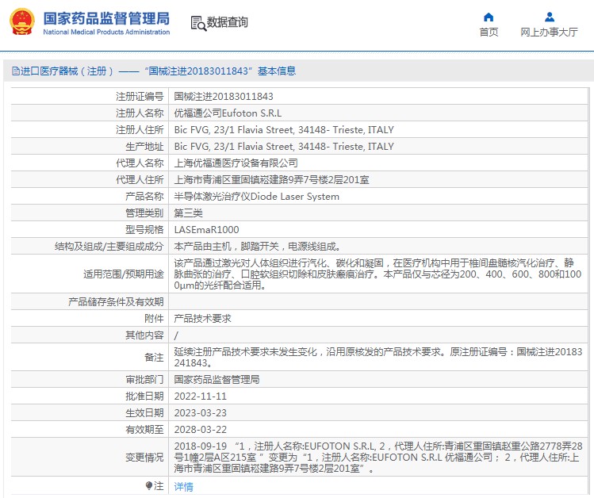Image resolution: width=594 pixels, height=498 pixels.
Task: Click the 数据查询 heading text
Action: click(228, 23)
